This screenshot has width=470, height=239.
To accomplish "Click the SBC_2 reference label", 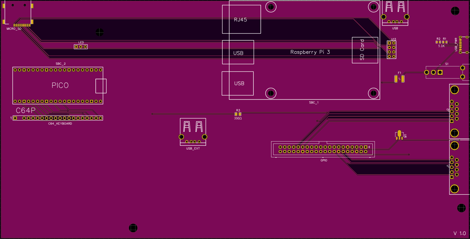I will point(60,64).
